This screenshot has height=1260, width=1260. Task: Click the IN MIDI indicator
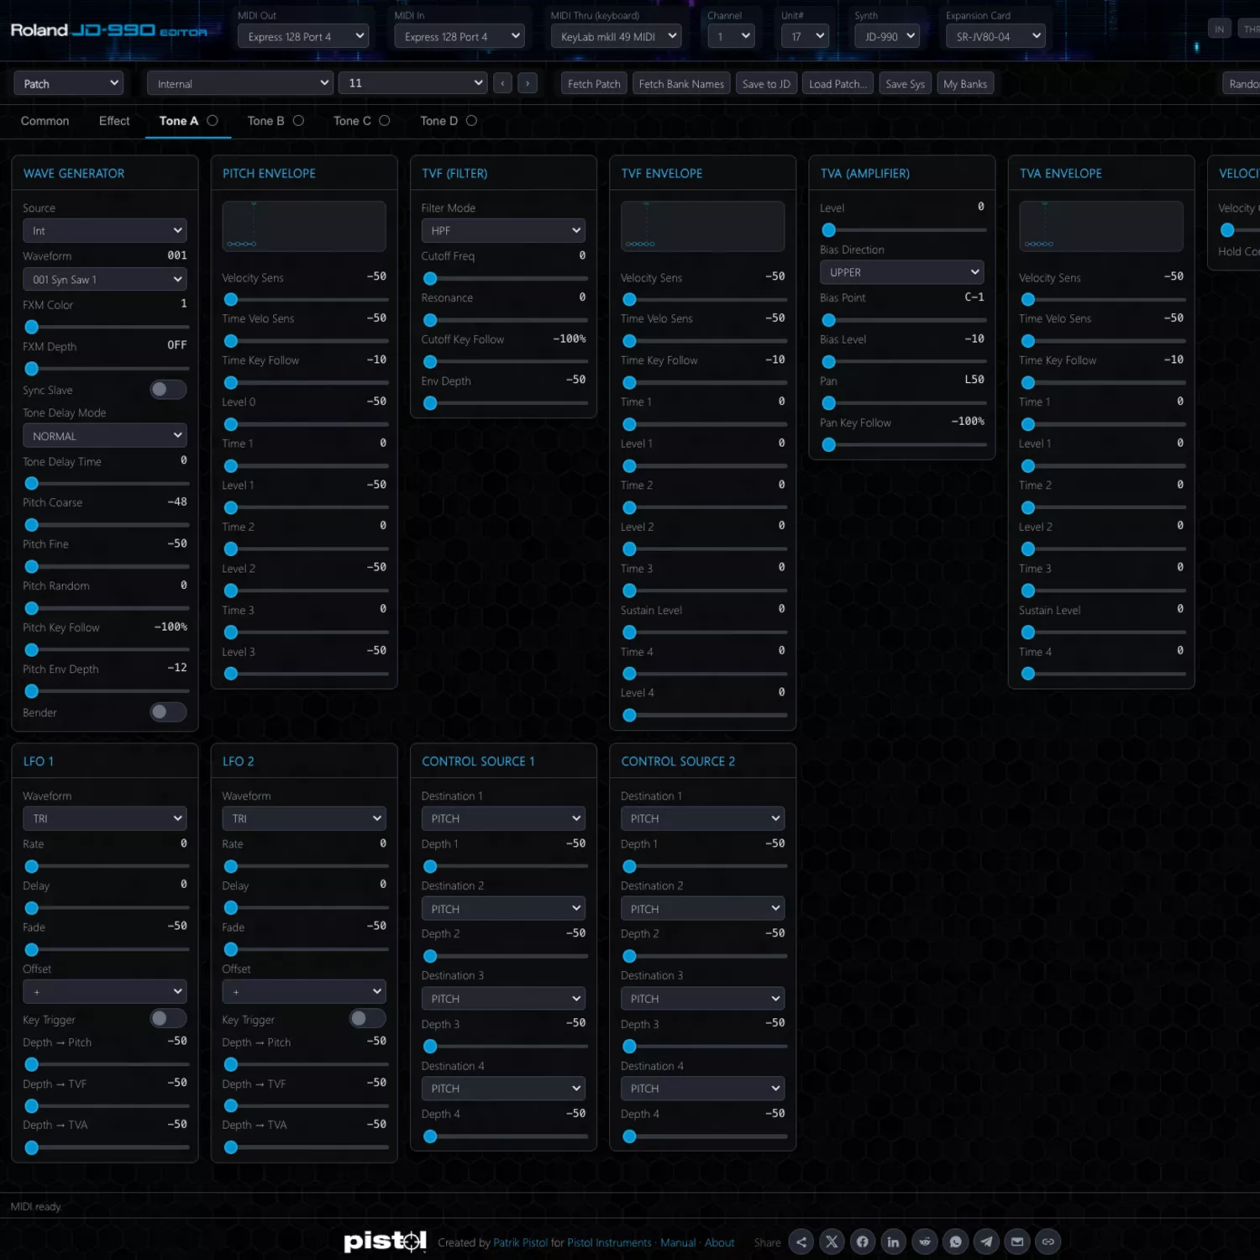pyautogui.click(x=1220, y=29)
